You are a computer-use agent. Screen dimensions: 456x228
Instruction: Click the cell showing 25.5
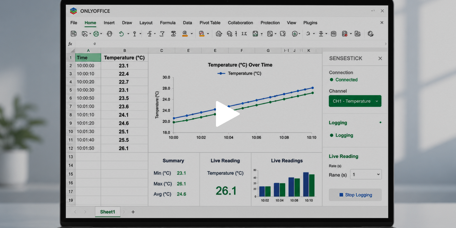pyautogui.click(x=125, y=140)
